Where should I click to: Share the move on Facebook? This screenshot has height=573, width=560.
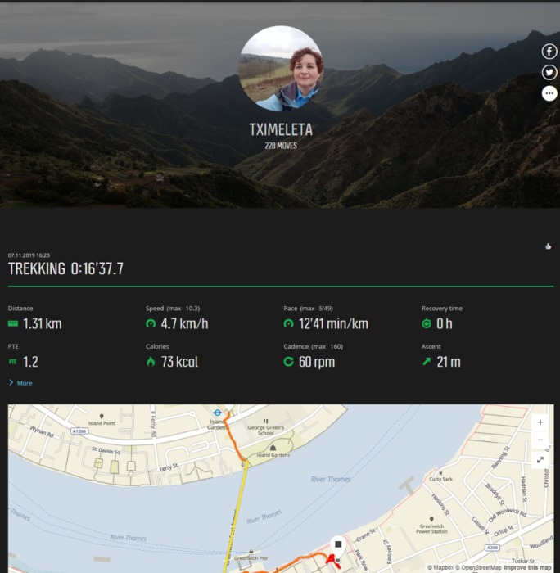click(549, 52)
